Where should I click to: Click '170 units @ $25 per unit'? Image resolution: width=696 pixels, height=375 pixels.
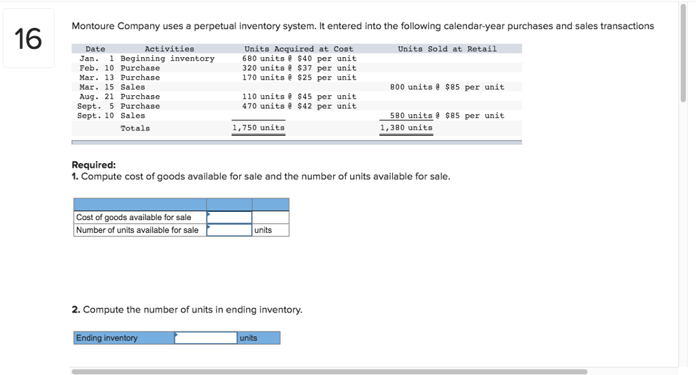[299, 77]
